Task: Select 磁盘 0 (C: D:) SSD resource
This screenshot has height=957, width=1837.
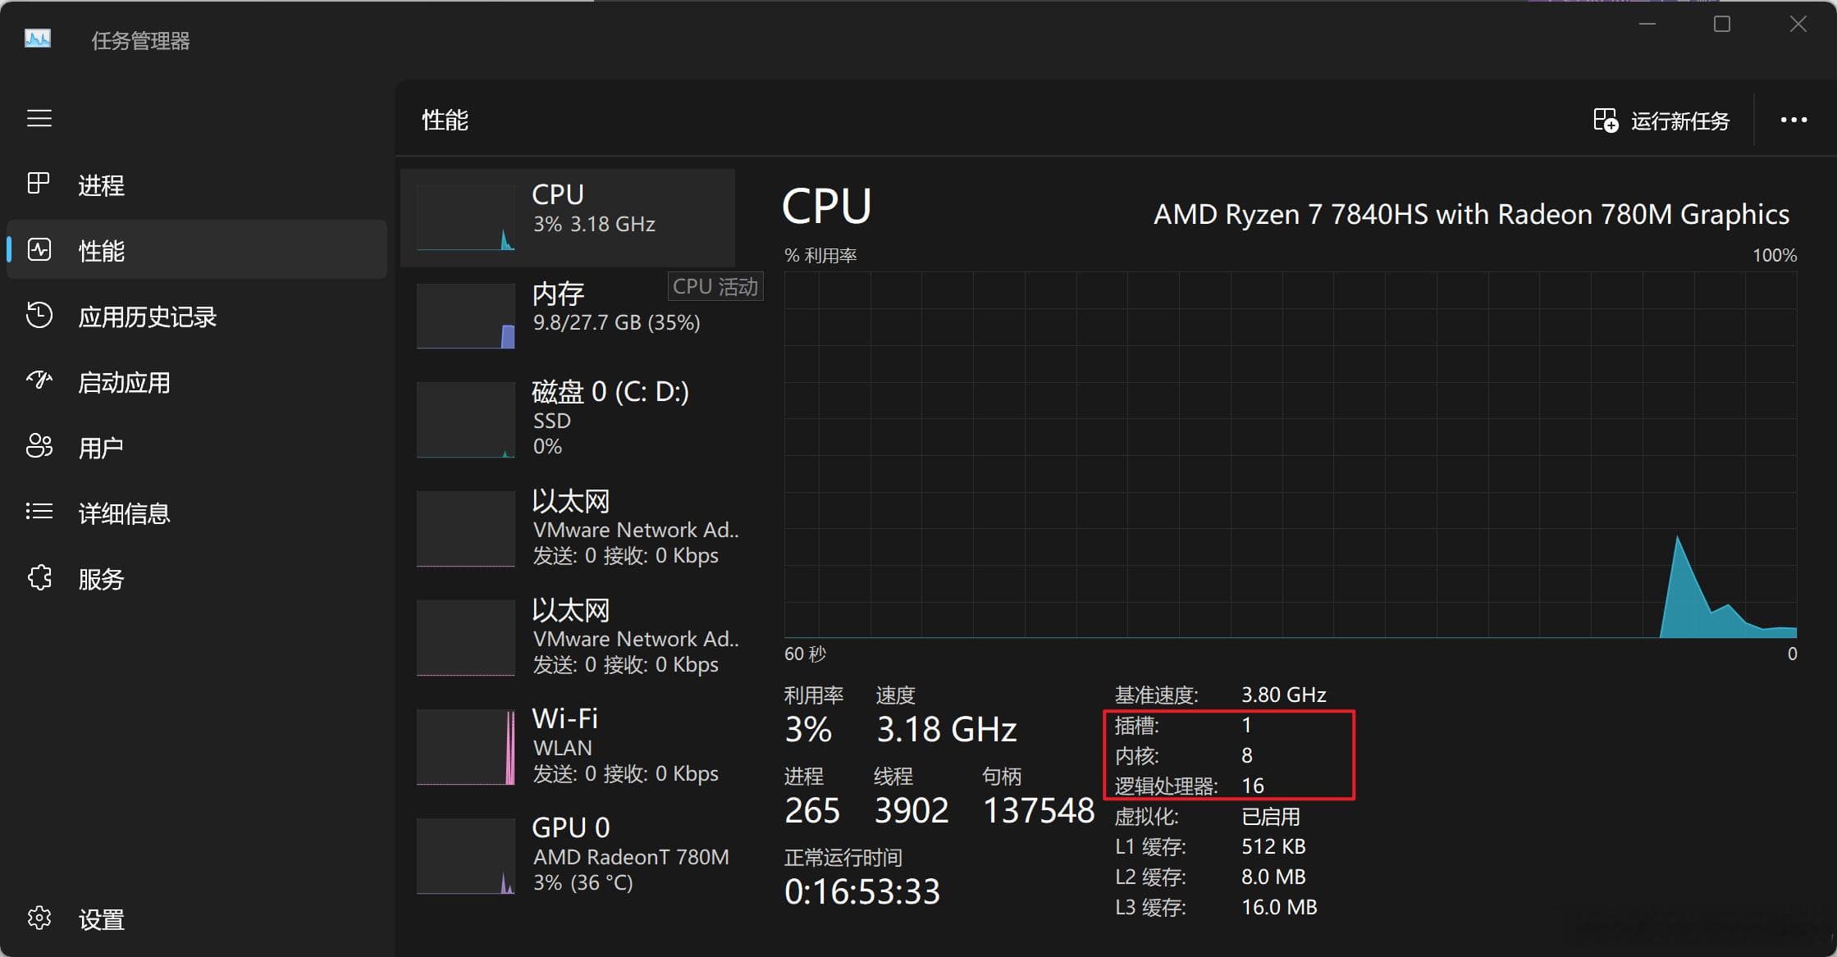Action: click(568, 419)
